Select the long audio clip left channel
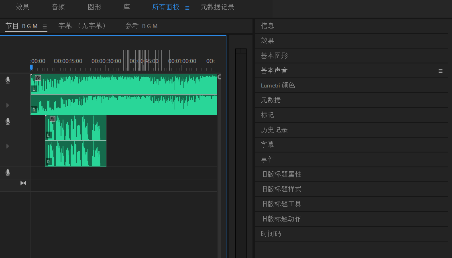The width and height of the screenshot is (452, 258). 124,84
